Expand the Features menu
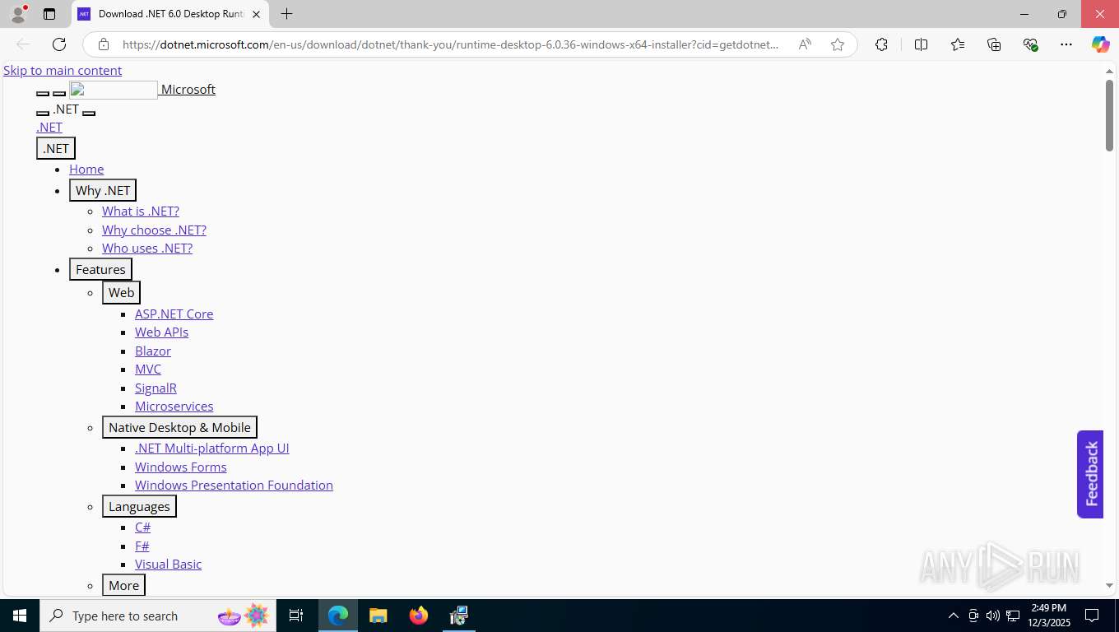This screenshot has height=632, width=1119. (100, 269)
